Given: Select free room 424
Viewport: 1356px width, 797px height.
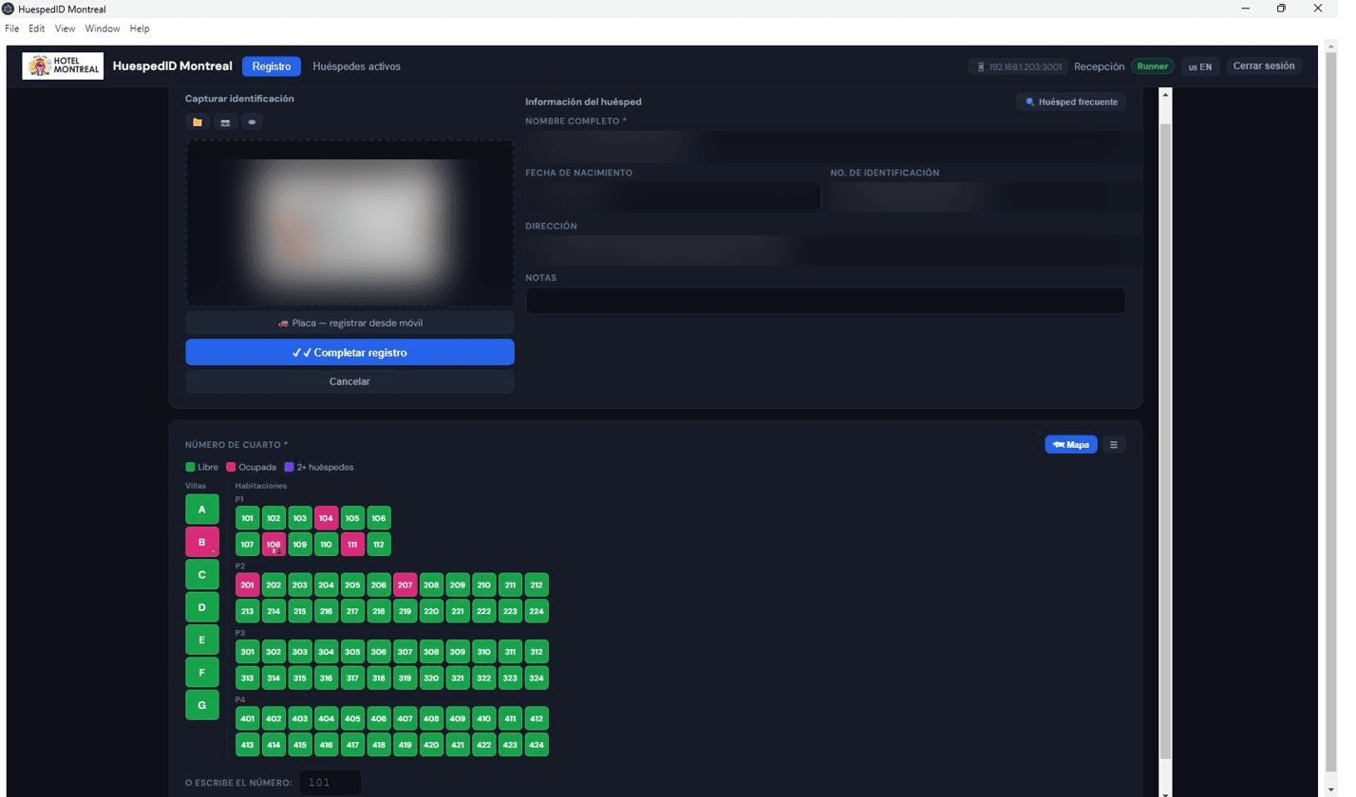Looking at the screenshot, I should (537, 745).
